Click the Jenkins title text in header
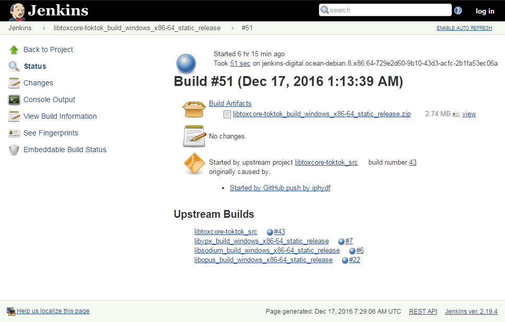The height and width of the screenshot is (322, 505). (x=58, y=10)
